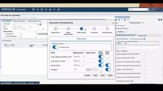Toggle Allow Input for GridData
163x91 pixels.
click(108, 70)
